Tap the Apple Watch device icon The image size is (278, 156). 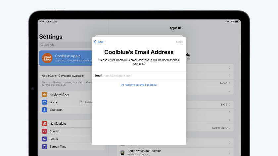(x=122, y=153)
